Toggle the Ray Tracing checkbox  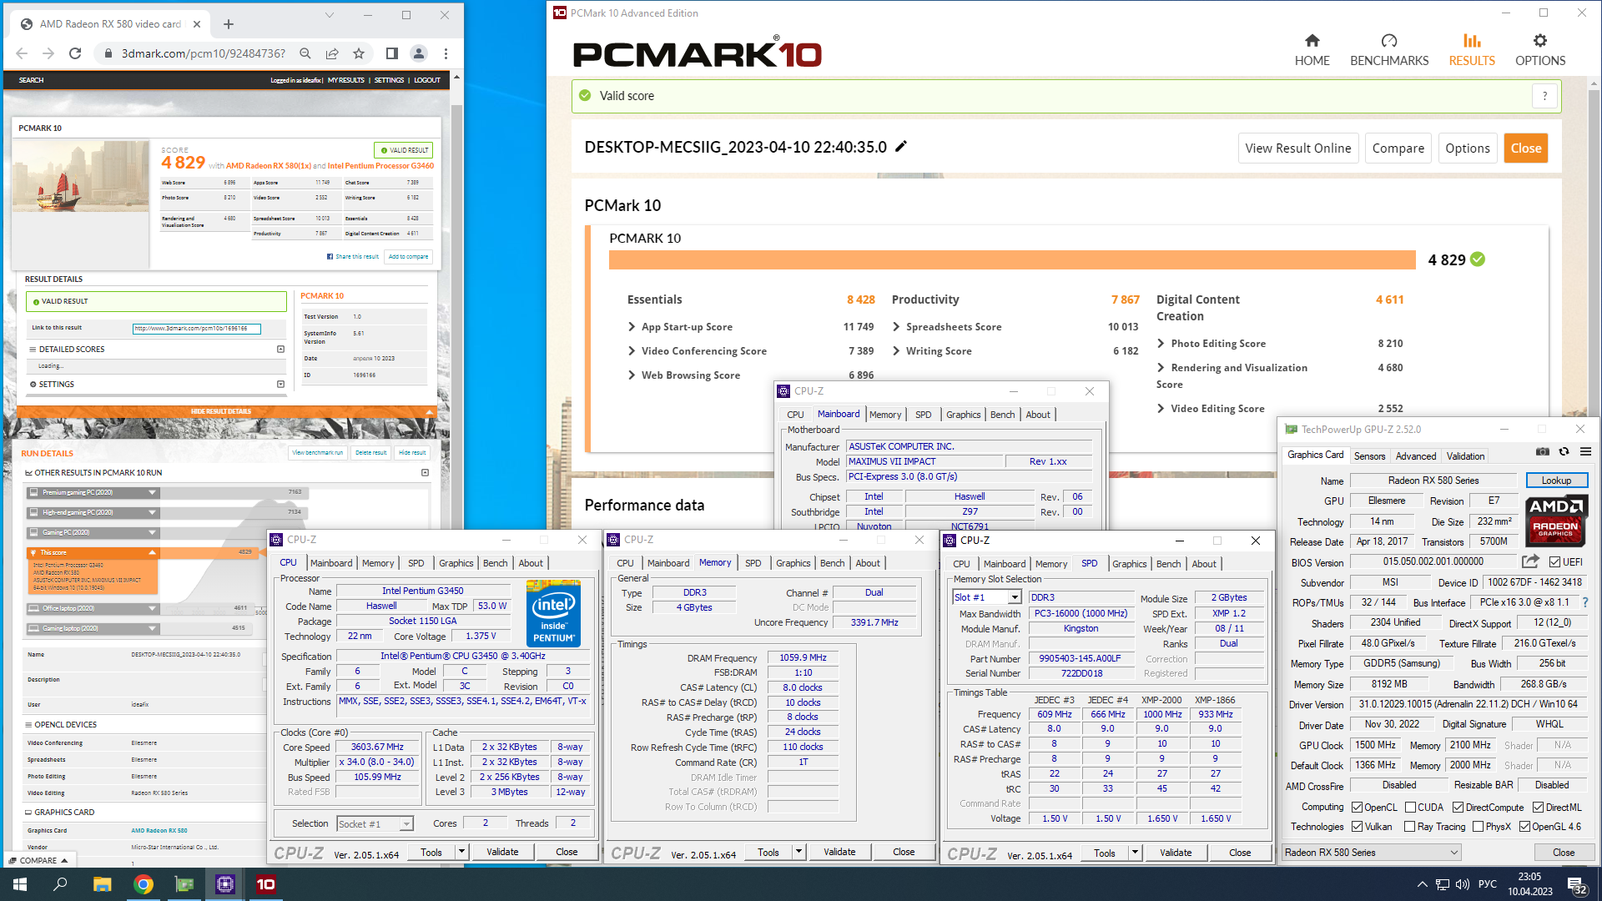pos(1409,827)
